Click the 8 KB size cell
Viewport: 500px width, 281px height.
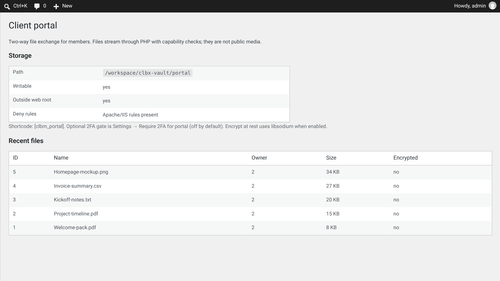[331, 228]
